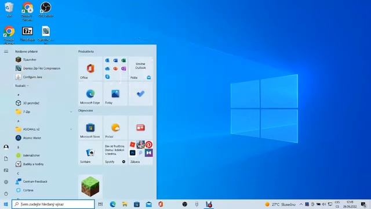Click the Power button in Start menu
The image size is (371, 209).
(6, 193)
